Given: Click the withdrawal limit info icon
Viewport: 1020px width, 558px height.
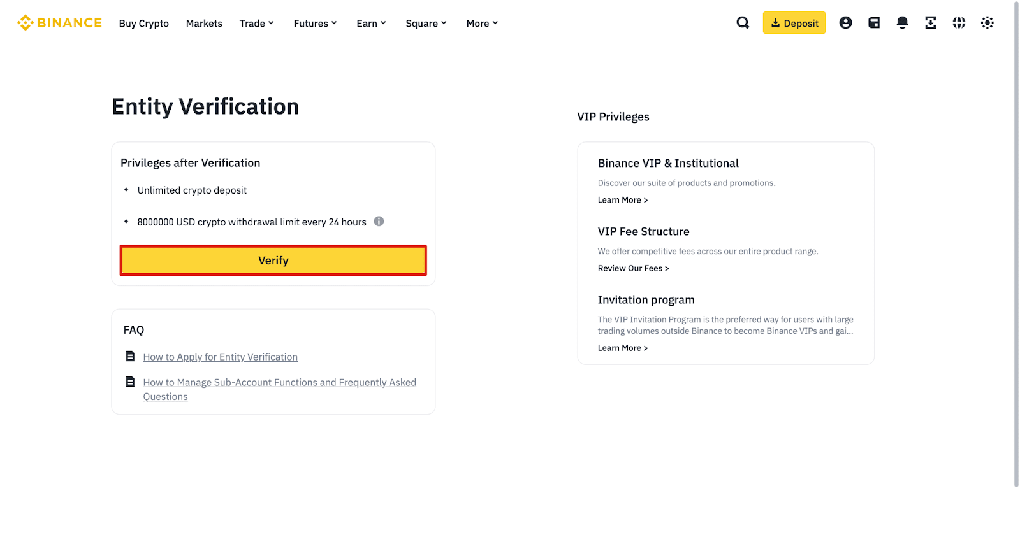Looking at the screenshot, I should 379,222.
